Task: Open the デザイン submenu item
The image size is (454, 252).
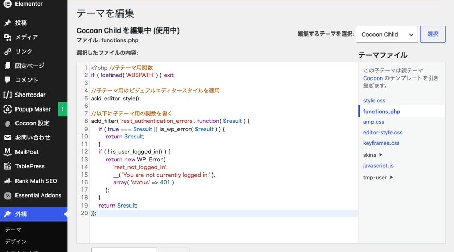Action: pos(15,241)
